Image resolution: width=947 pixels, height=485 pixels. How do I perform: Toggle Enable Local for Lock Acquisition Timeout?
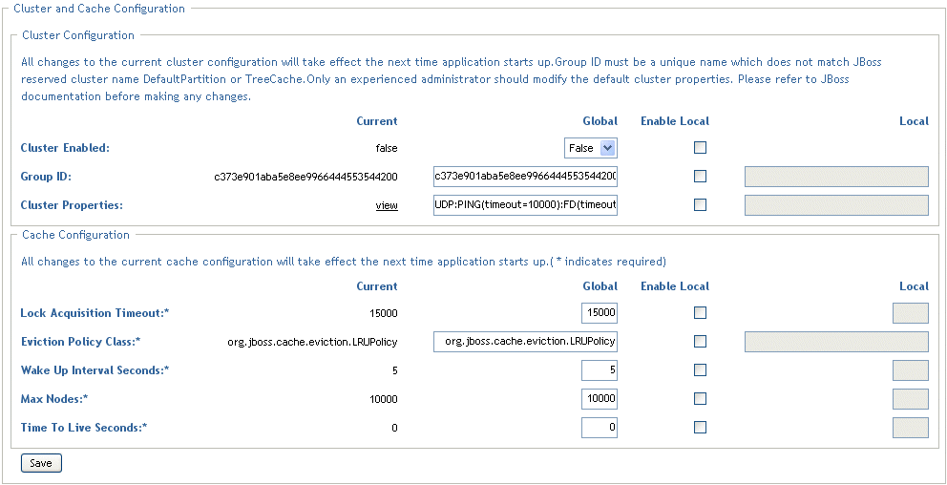(701, 312)
